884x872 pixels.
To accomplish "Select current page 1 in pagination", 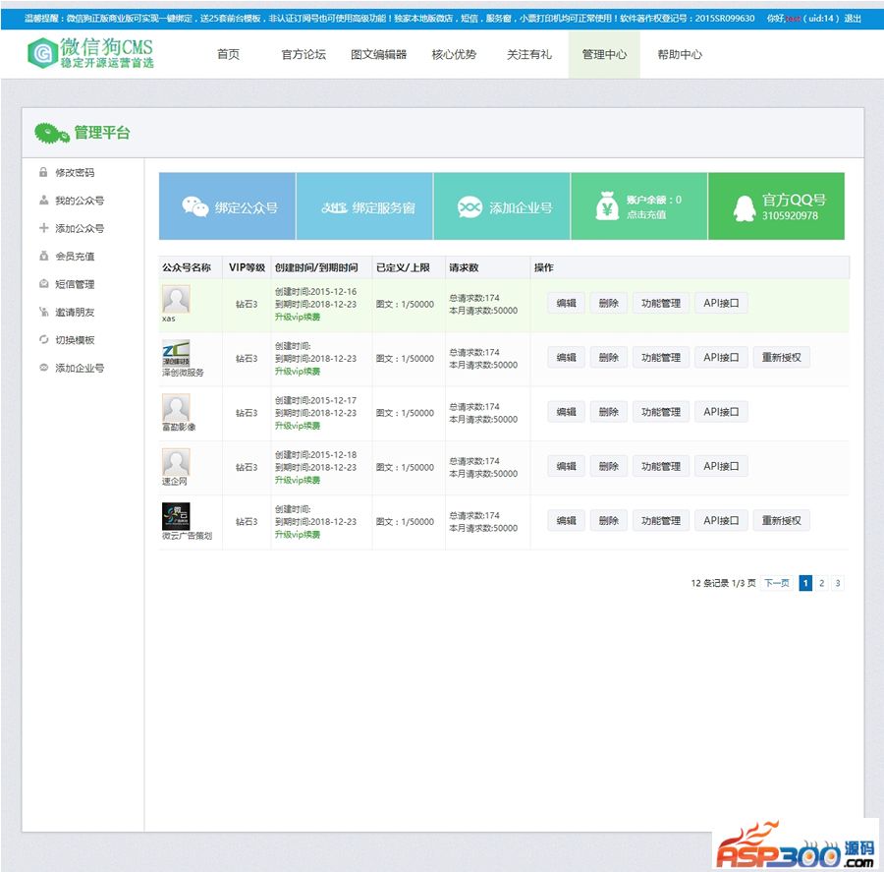I will (805, 583).
